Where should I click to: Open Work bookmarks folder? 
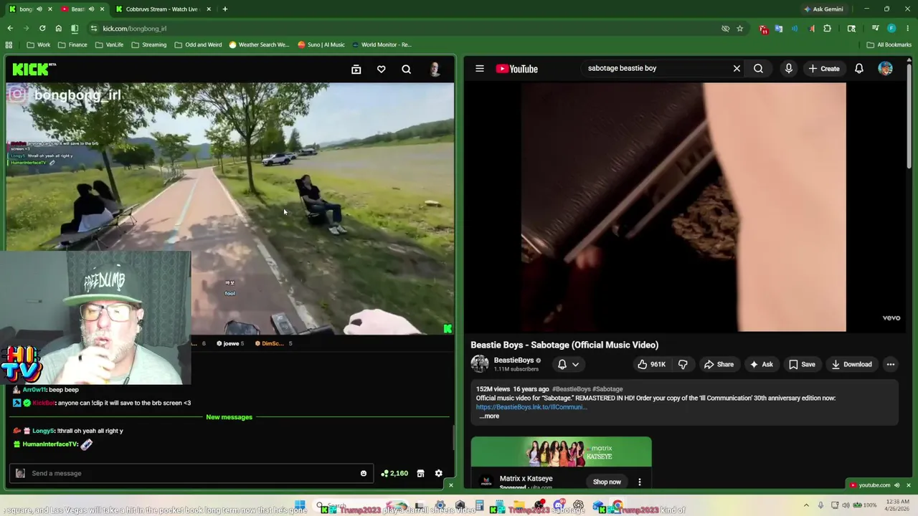[x=39, y=44]
